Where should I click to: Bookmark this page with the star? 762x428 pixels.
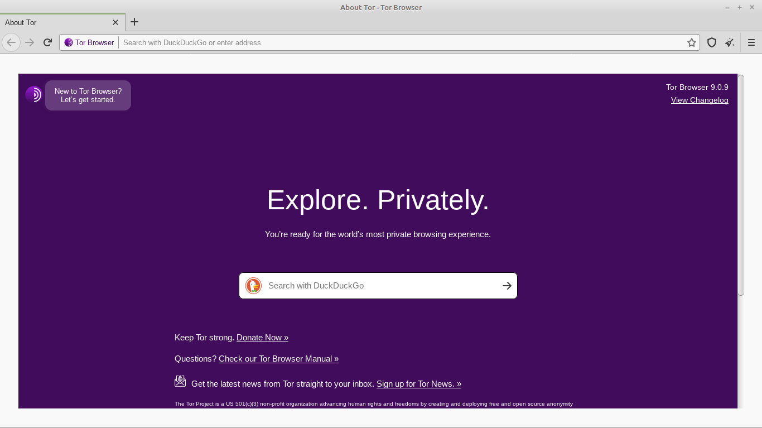pyautogui.click(x=692, y=42)
